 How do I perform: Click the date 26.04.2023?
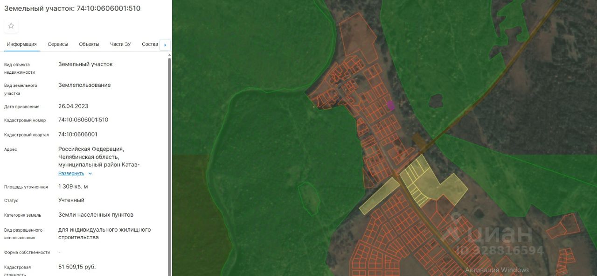73,106
